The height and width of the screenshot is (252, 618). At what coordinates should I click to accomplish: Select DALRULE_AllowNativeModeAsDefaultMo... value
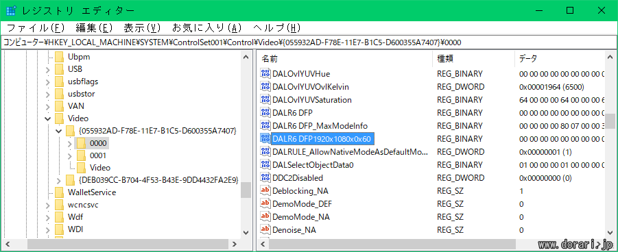pyautogui.click(x=350, y=151)
